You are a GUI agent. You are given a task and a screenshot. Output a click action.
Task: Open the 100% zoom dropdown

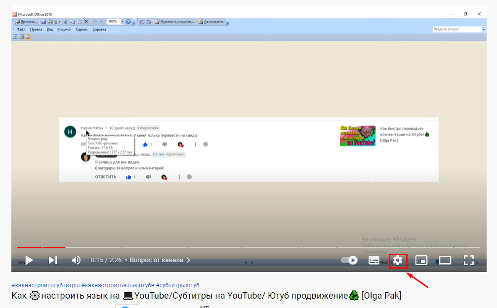click(x=123, y=22)
